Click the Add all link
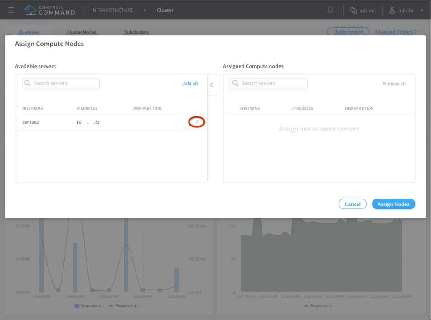This screenshot has height=320, width=431. (x=190, y=83)
